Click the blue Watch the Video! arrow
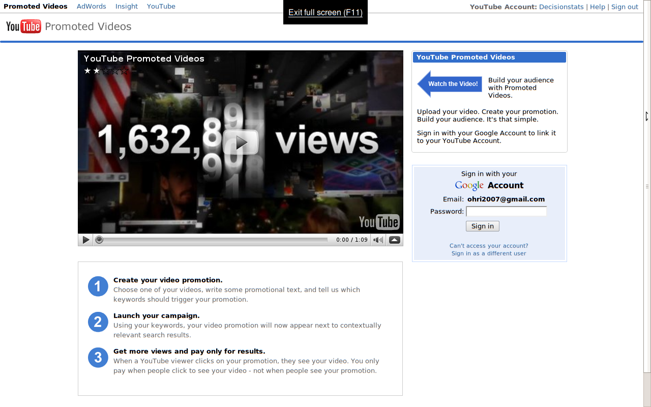 (x=449, y=84)
